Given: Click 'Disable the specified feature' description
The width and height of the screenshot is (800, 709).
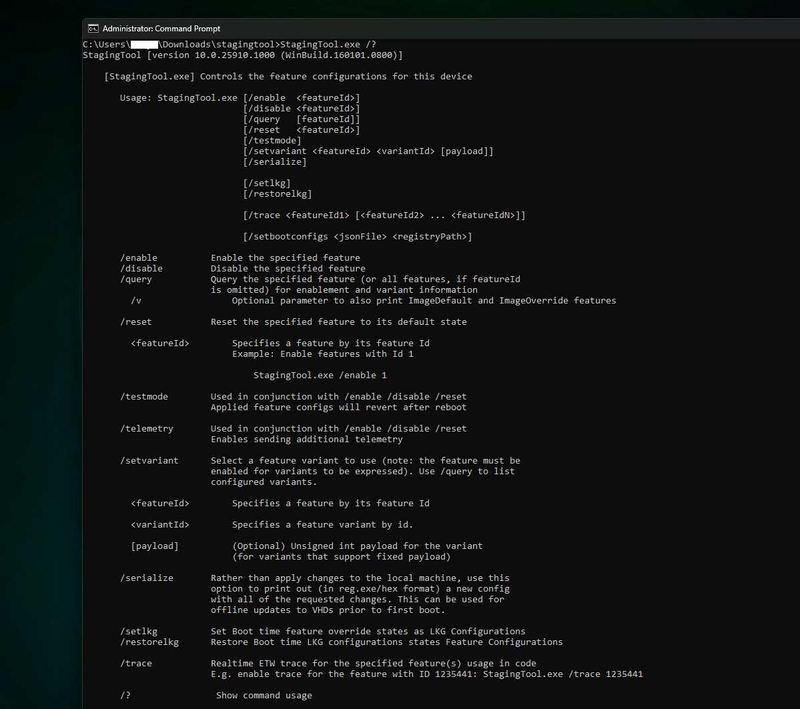Looking at the screenshot, I should click(288, 269).
